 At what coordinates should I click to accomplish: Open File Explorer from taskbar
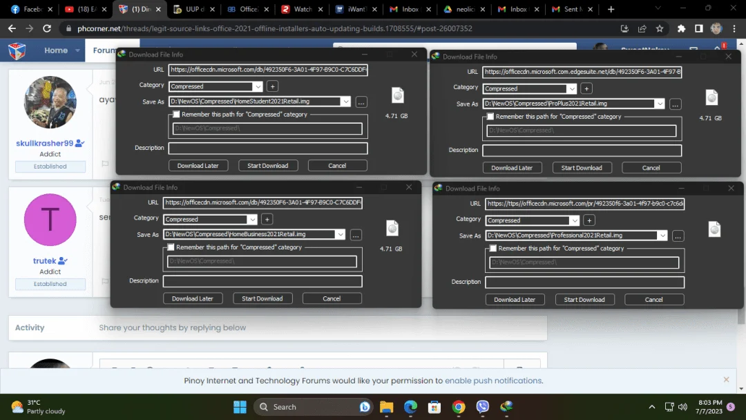point(386,407)
